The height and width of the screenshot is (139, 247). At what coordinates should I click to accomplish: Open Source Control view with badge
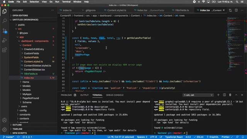[x=4, y=31]
